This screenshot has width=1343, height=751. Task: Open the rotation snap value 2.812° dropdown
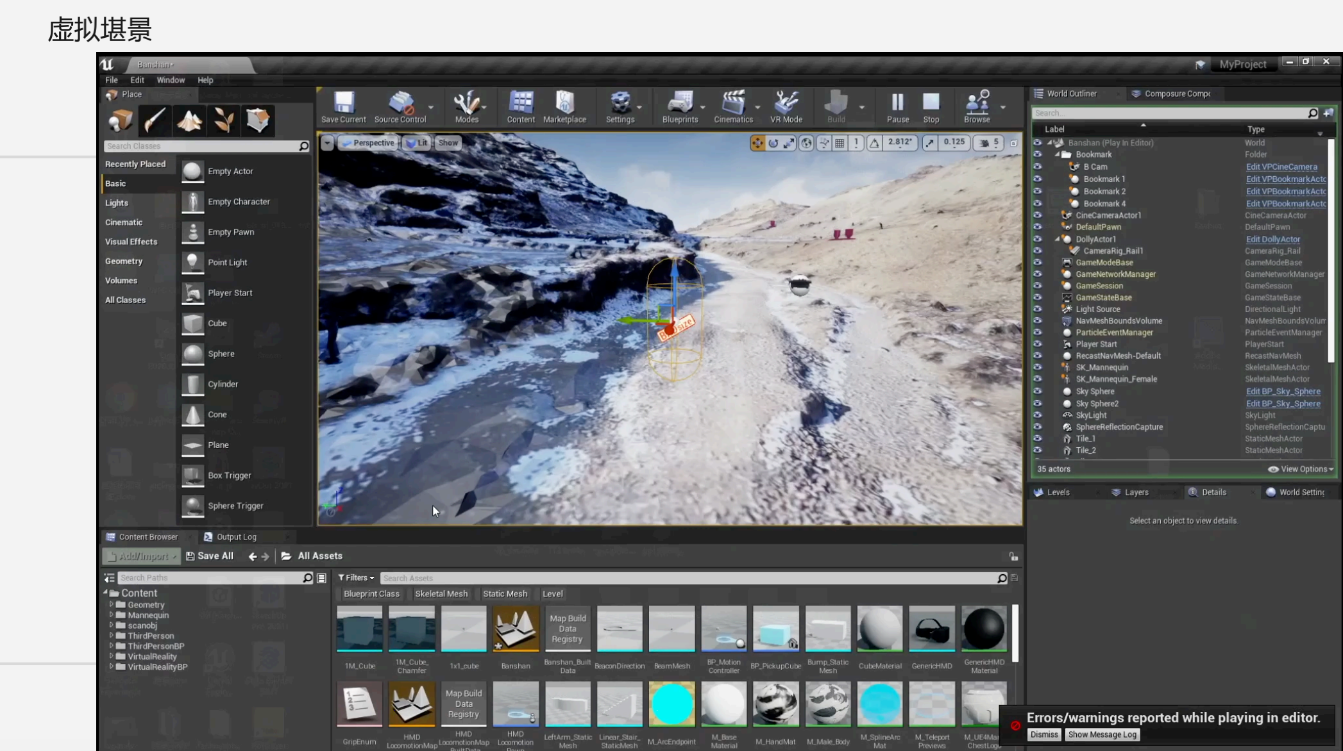click(x=899, y=143)
